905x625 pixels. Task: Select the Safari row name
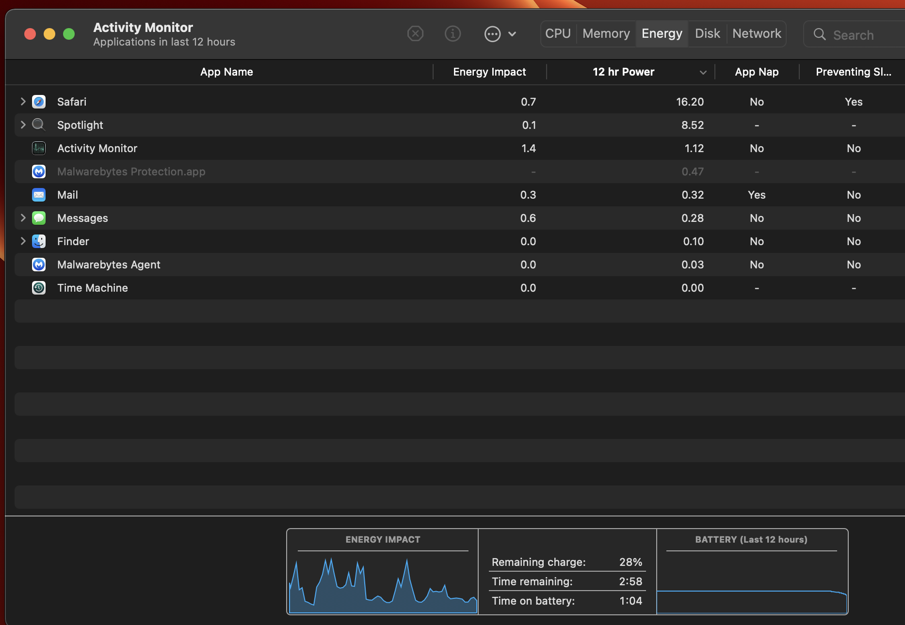(x=72, y=102)
